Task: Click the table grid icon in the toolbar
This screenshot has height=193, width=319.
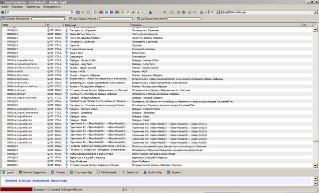Action: [171, 12]
